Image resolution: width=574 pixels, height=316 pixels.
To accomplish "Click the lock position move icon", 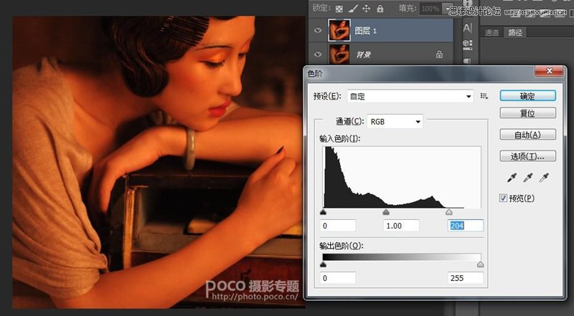I will (366, 9).
